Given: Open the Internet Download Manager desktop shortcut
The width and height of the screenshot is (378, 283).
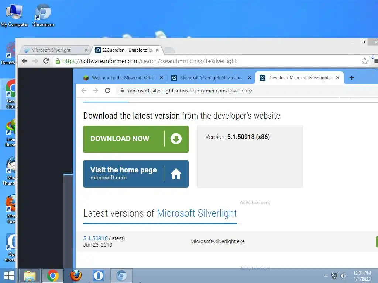Looking at the screenshot, I should coord(10,133).
